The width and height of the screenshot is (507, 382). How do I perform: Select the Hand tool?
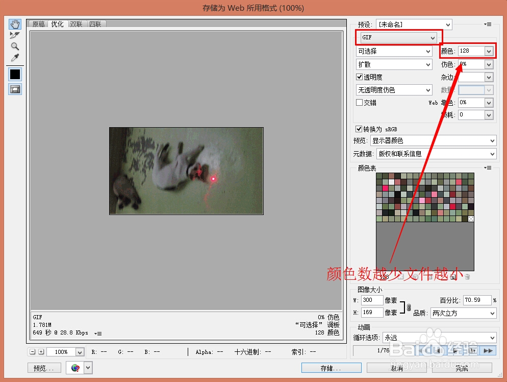click(x=15, y=25)
